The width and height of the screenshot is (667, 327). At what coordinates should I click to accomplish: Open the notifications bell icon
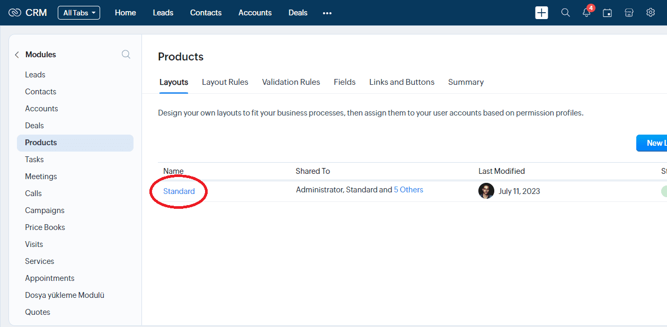pos(586,13)
